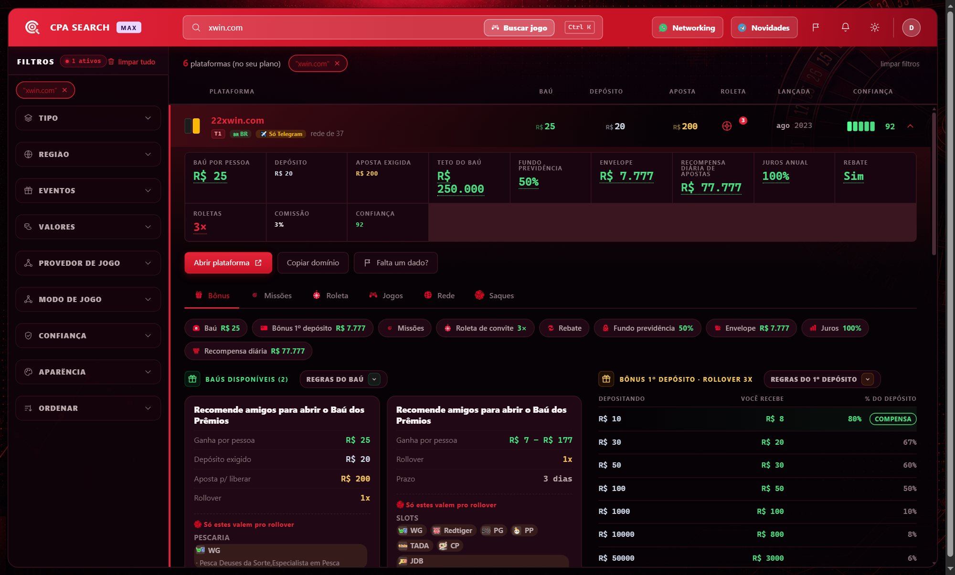The width and height of the screenshot is (955, 575).
Task: Switch to the Saques tab
Action: 495,295
